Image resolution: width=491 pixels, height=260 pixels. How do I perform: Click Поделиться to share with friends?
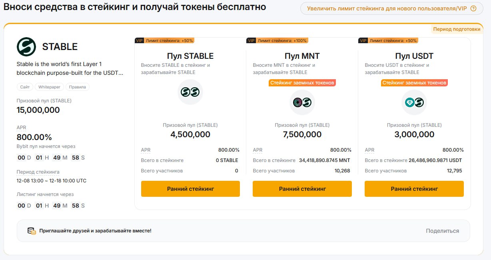tap(442, 231)
